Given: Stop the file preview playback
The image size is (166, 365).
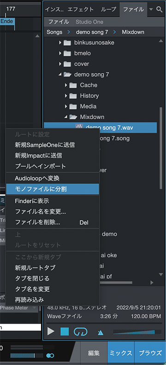Looking at the screenshot, I should 65,331.
